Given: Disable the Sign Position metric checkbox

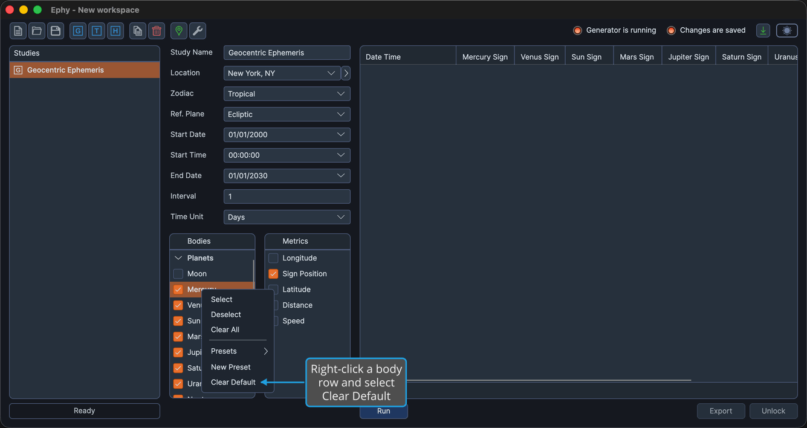Looking at the screenshot, I should coord(273,274).
